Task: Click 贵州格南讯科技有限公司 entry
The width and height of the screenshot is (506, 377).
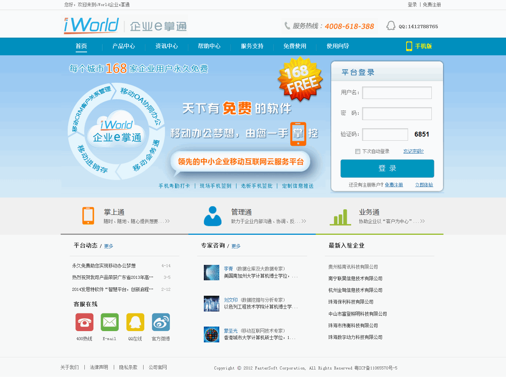Action: click(353, 267)
